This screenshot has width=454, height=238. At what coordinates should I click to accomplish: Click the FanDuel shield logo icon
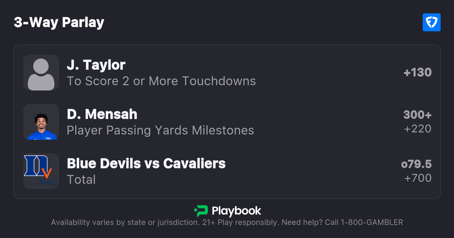pos(431,23)
